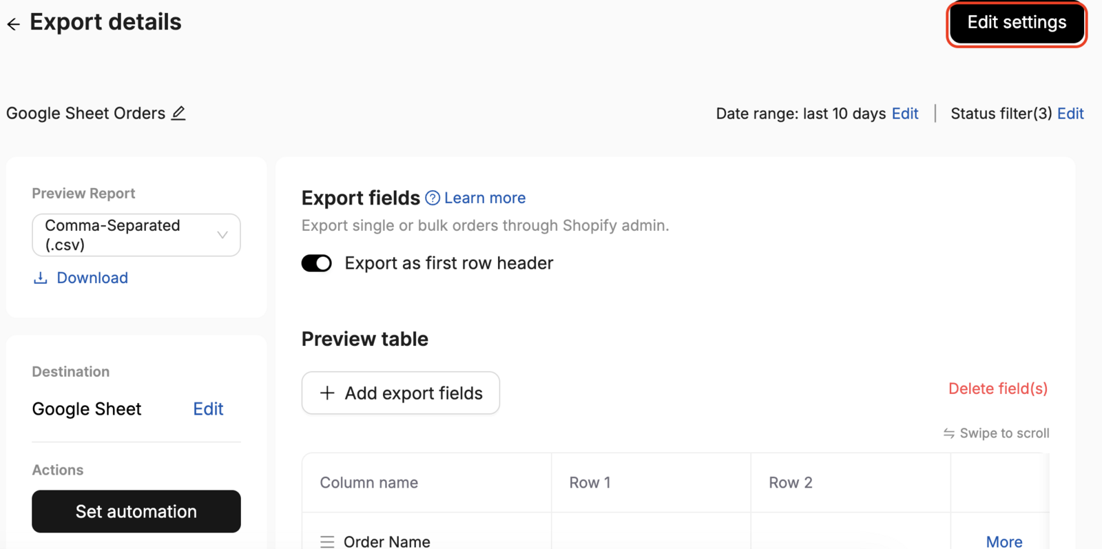
Task: Toggle Export as first row header switch
Action: click(317, 263)
